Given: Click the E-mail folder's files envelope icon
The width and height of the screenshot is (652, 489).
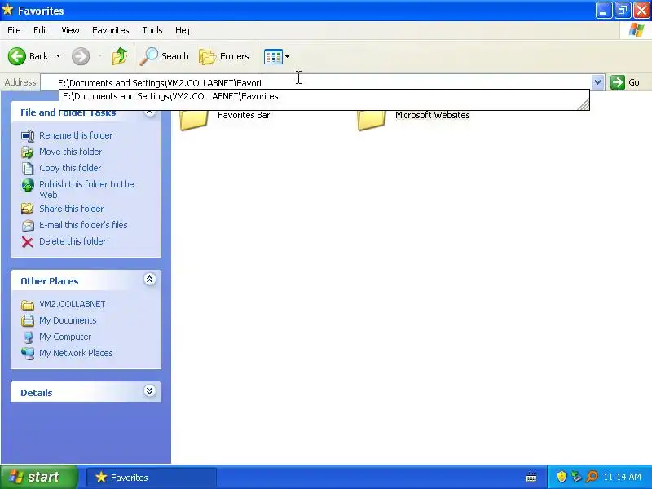Looking at the screenshot, I should pos(28,226).
